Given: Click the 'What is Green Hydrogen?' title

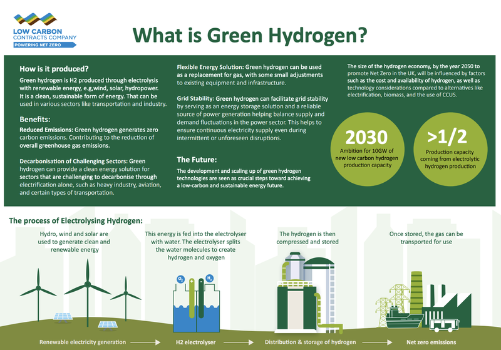Looking at the screenshot, I should (x=250, y=35).
